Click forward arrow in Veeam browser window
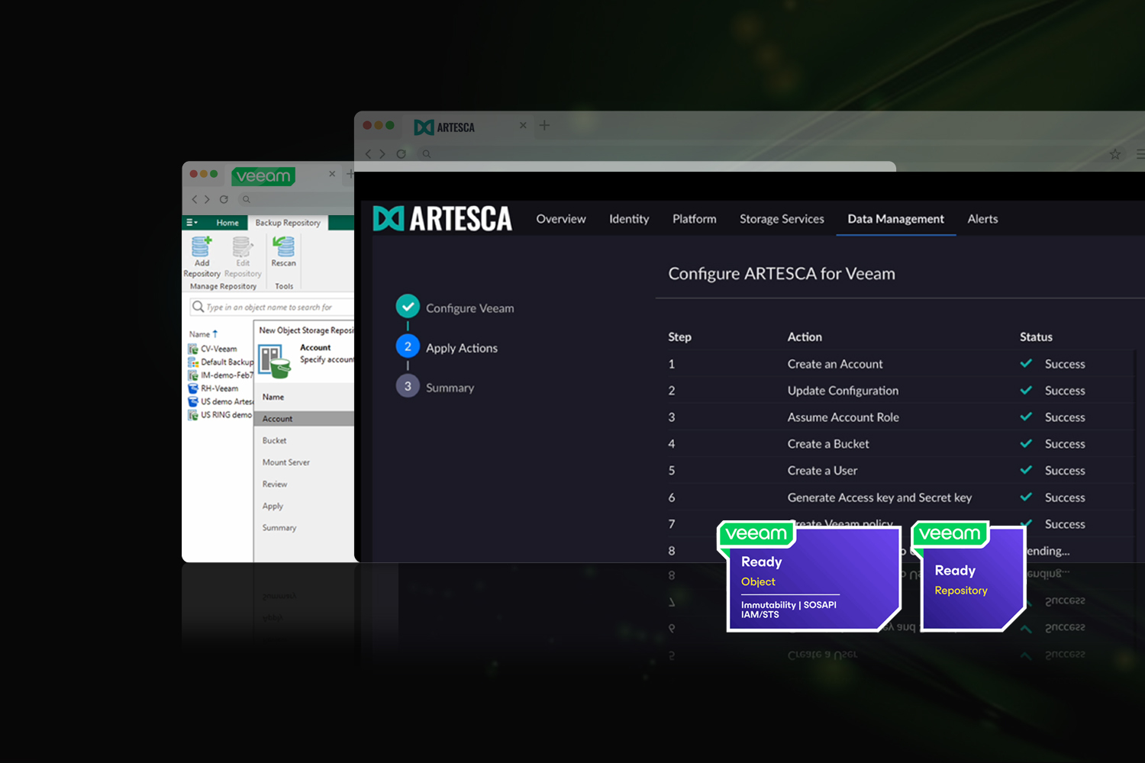The image size is (1145, 763). pos(207,199)
